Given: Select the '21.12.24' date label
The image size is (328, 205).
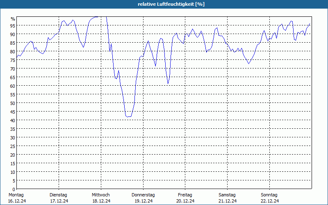Looking at the screenshot, I should coord(228,201).
